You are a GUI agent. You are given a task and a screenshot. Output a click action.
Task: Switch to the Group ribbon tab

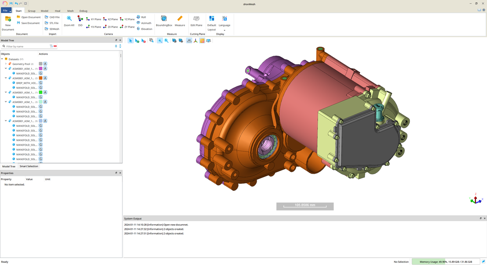coord(31,11)
